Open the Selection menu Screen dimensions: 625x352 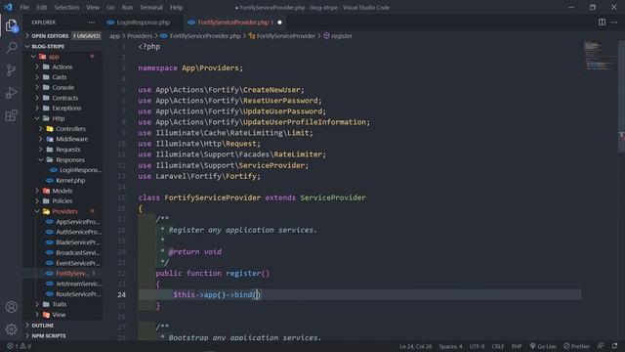[x=66, y=7]
